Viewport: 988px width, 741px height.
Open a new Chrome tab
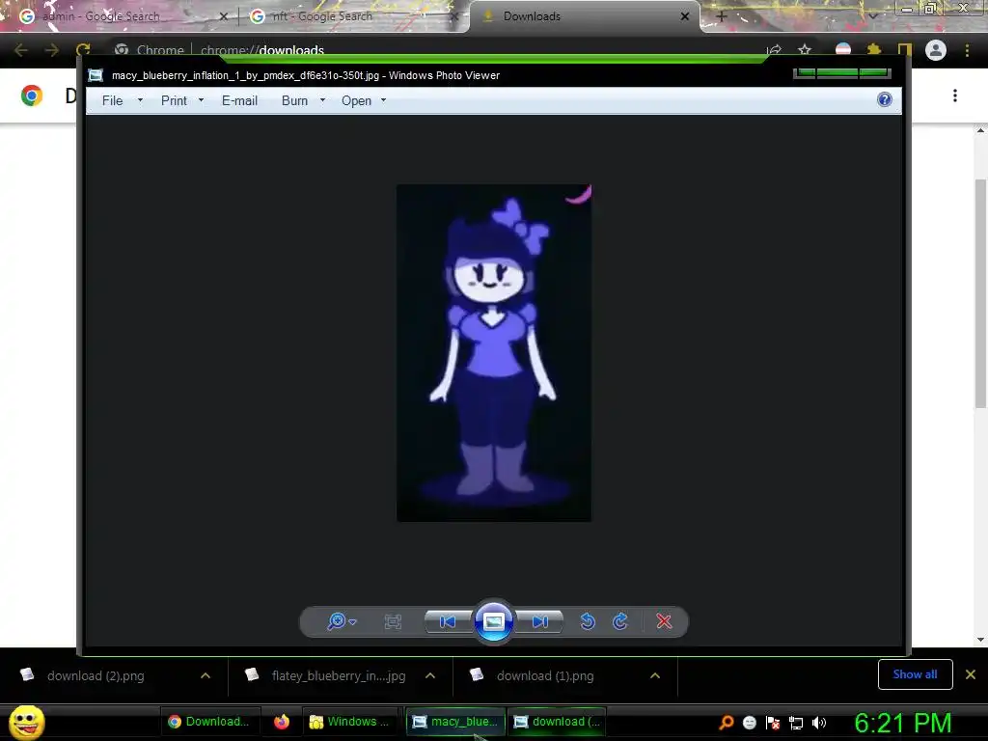722,16
